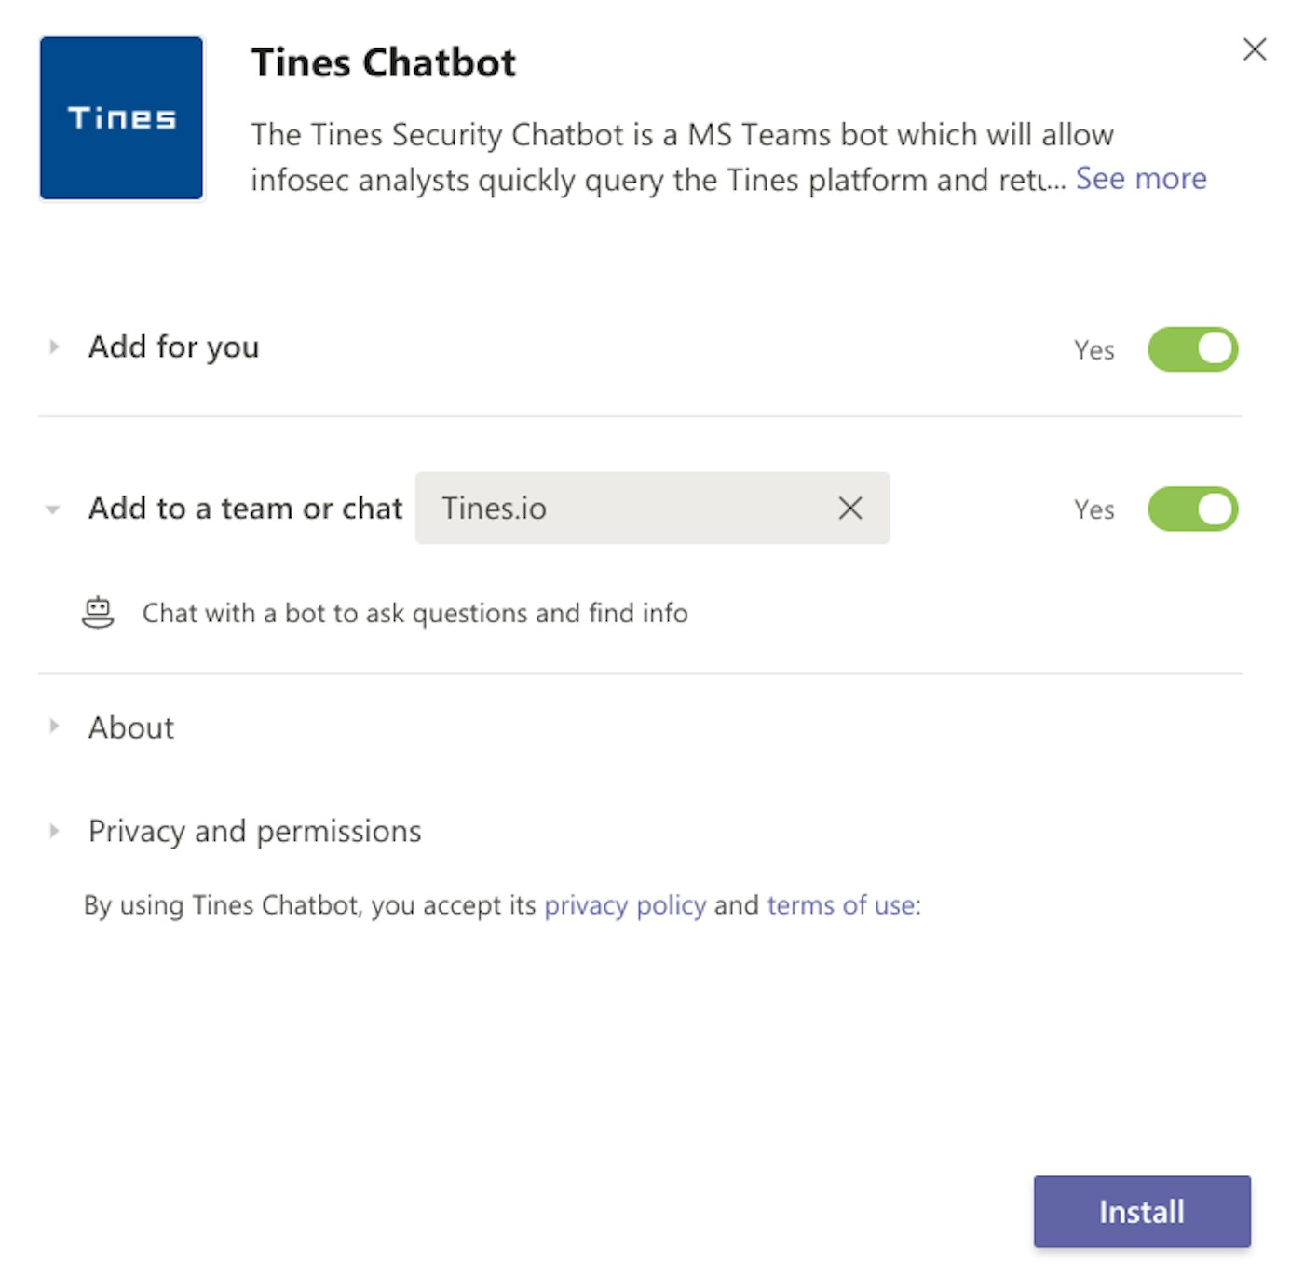Collapse the Add to a team or chat section
Viewport: 1304px width, 1277px height.
pyautogui.click(x=53, y=509)
